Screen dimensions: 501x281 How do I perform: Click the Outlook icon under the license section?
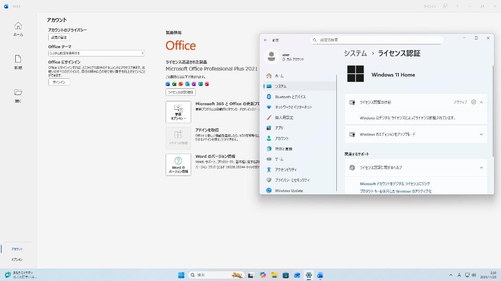pos(187,84)
